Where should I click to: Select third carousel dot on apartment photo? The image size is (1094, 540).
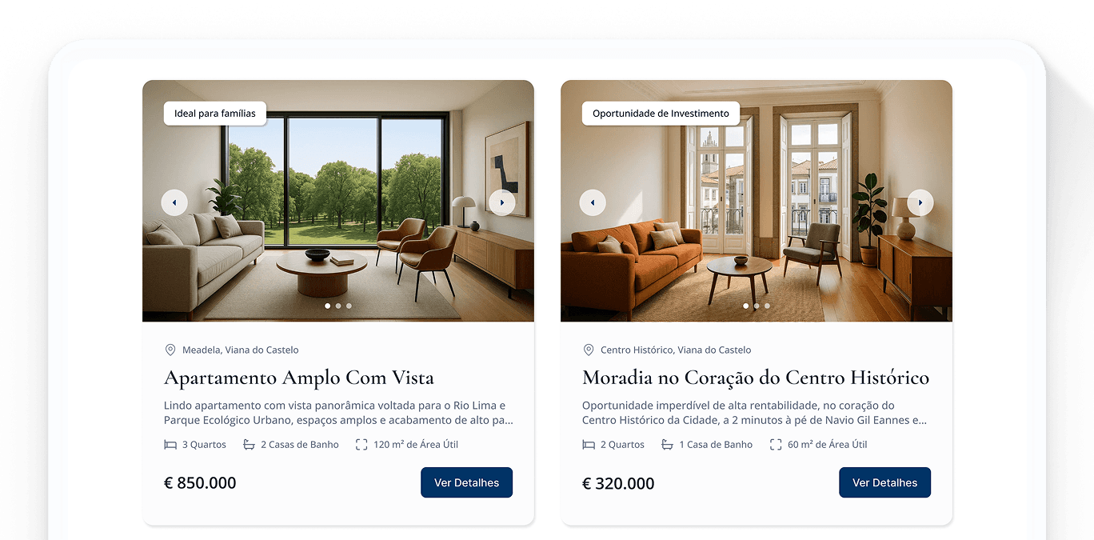pos(349,306)
